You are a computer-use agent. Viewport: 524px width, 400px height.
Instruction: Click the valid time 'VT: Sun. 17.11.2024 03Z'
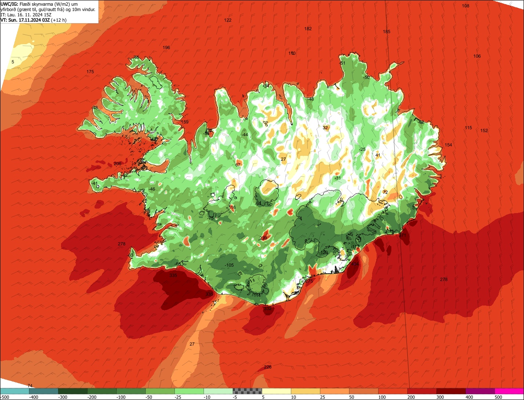[25, 20]
